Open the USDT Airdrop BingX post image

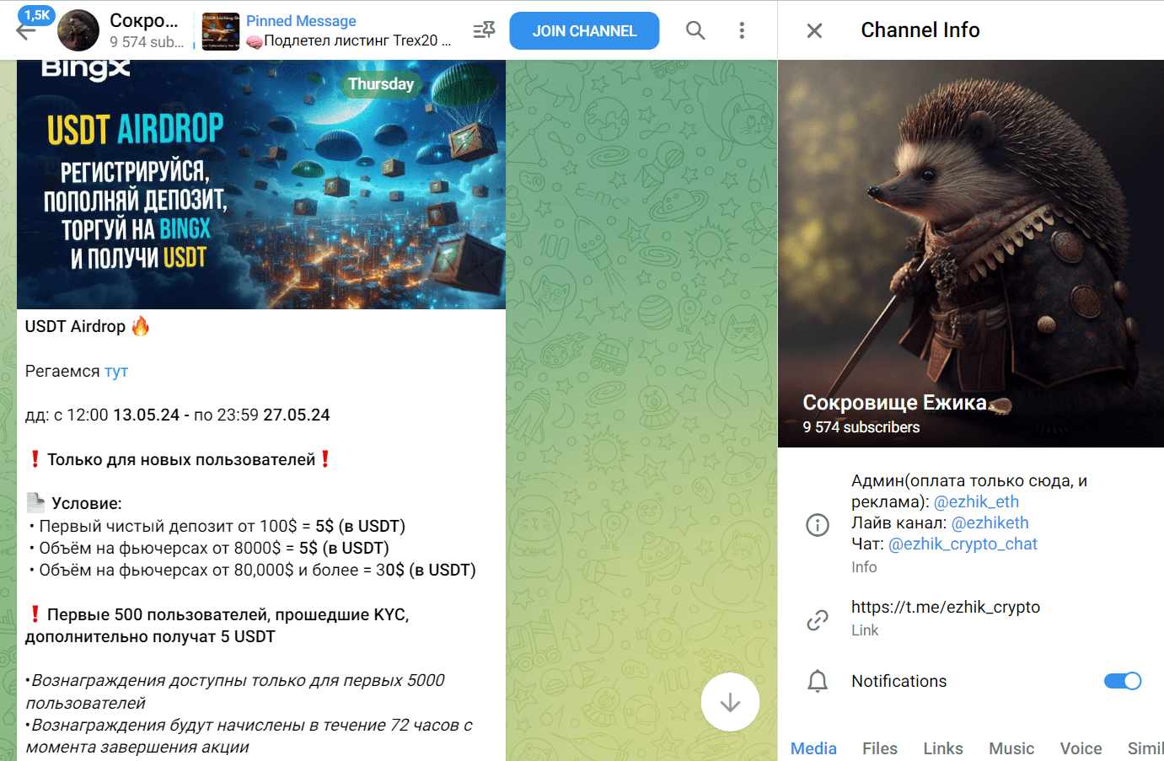[261, 185]
